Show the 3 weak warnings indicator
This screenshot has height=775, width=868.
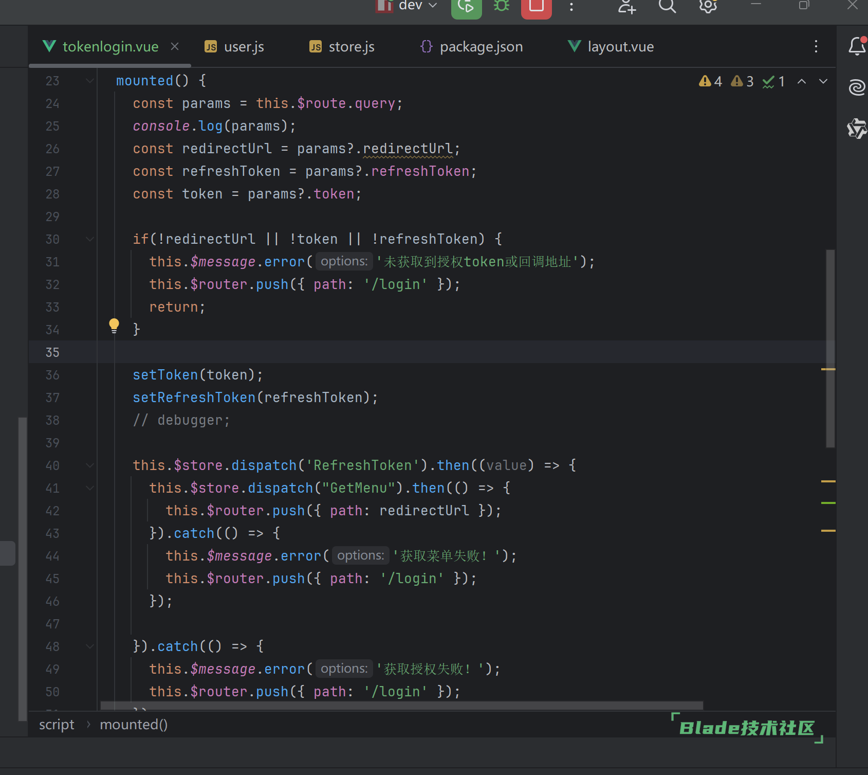[x=743, y=81]
